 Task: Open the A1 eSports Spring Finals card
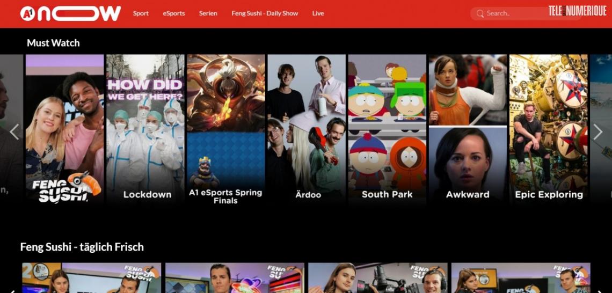tap(226, 129)
